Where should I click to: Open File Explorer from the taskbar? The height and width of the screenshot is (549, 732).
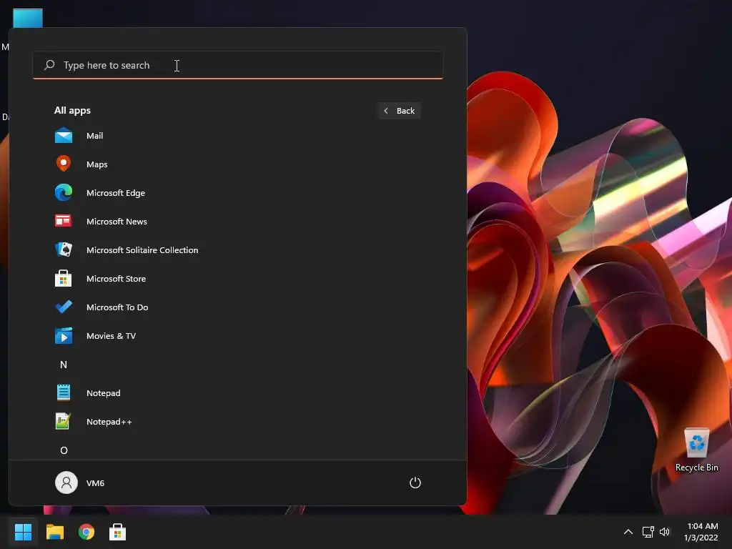click(54, 532)
